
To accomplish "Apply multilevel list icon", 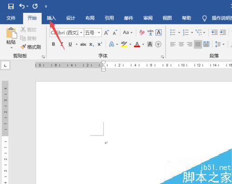I will pyautogui.click(x=199, y=32).
